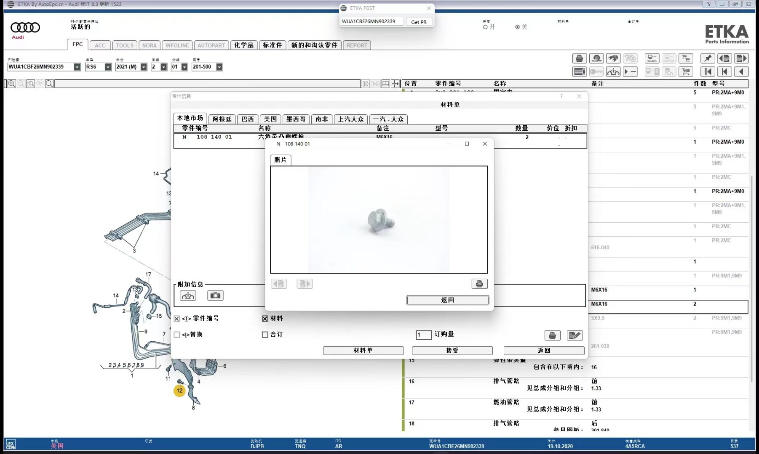
Task: Click the edit note pencil icon
Action: tap(575, 335)
